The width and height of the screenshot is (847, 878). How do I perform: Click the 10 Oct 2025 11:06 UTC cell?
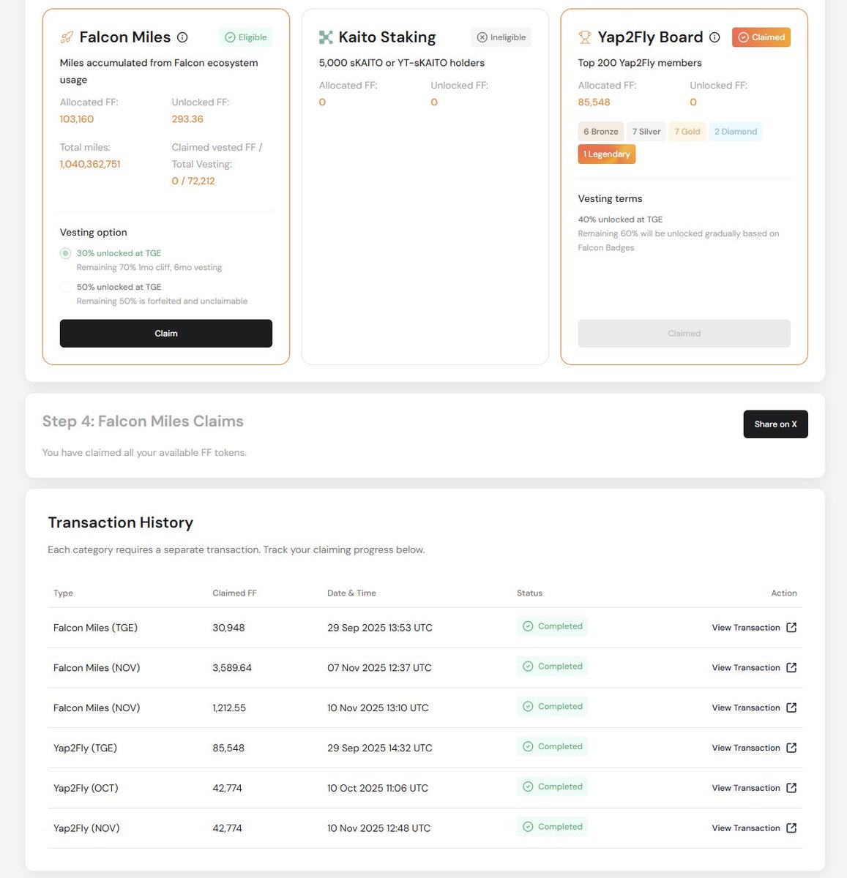tap(378, 788)
